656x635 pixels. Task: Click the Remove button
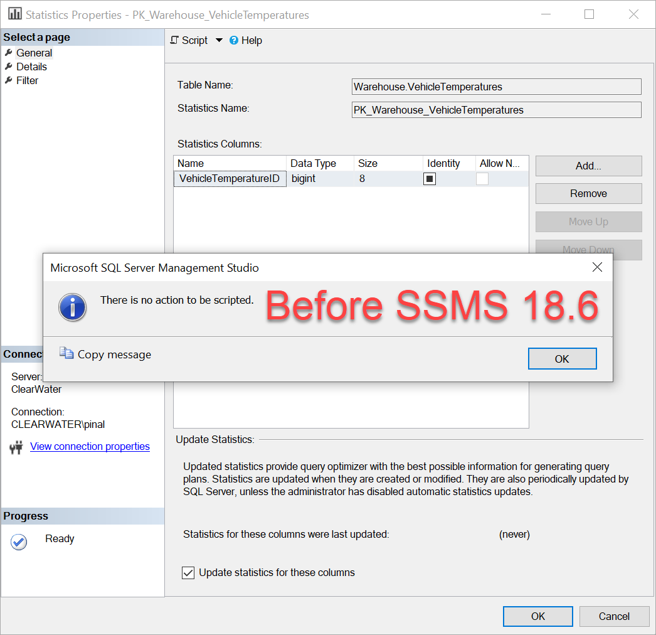point(588,193)
